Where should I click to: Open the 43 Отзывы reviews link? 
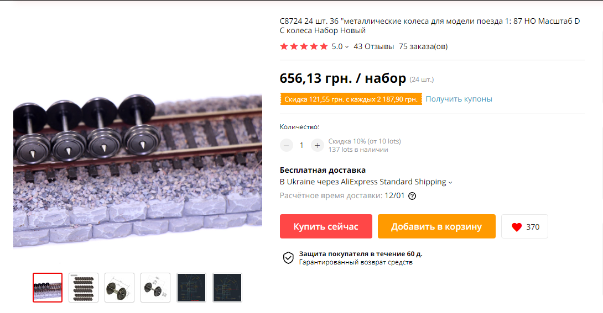click(374, 46)
